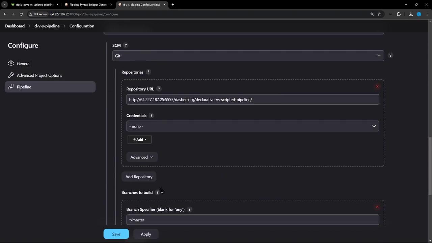Reload the page in browser
Screen dimensions: 432x243
point(21,14)
